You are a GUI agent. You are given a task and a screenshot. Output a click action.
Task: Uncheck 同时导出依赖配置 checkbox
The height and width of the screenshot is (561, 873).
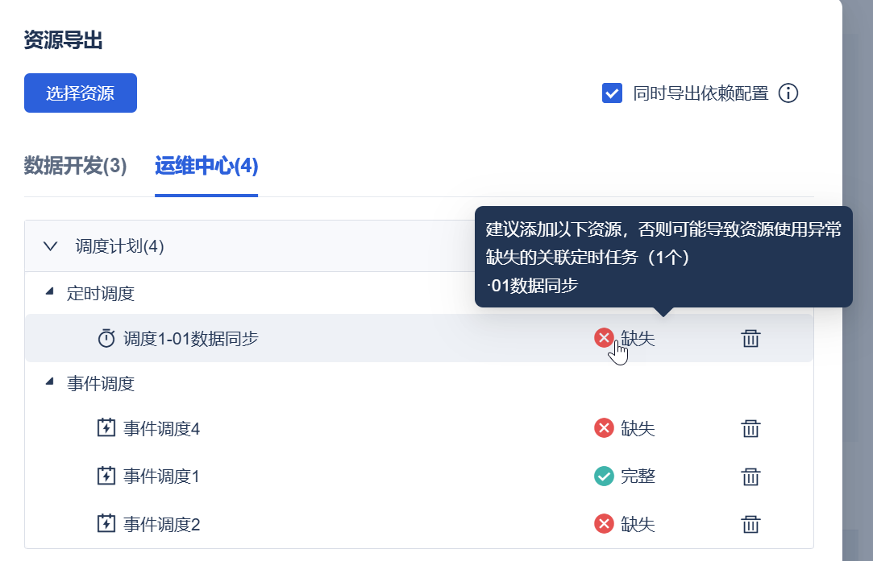coord(612,93)
